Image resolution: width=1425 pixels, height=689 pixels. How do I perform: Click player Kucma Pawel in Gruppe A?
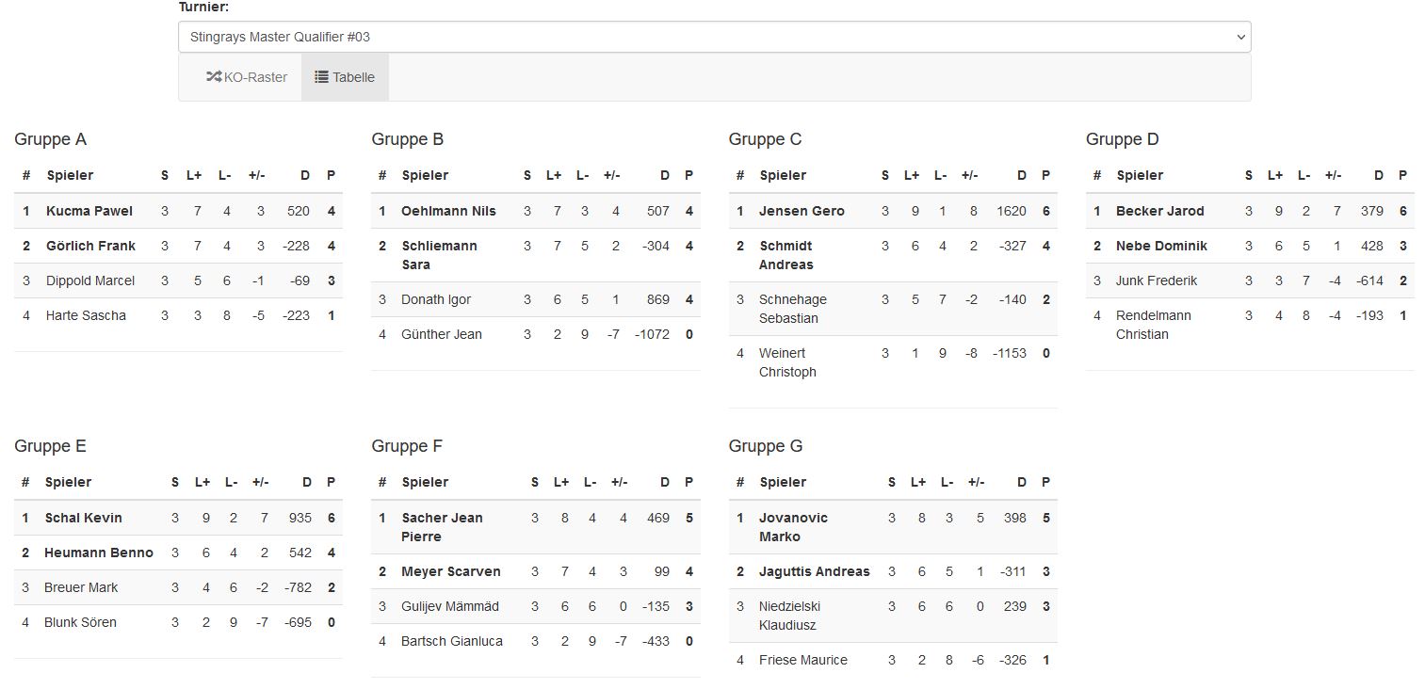tap(89, 211)
